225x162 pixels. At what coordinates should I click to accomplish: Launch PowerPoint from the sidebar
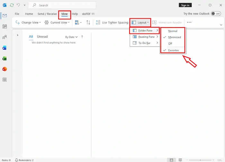(x=4, y=69)
